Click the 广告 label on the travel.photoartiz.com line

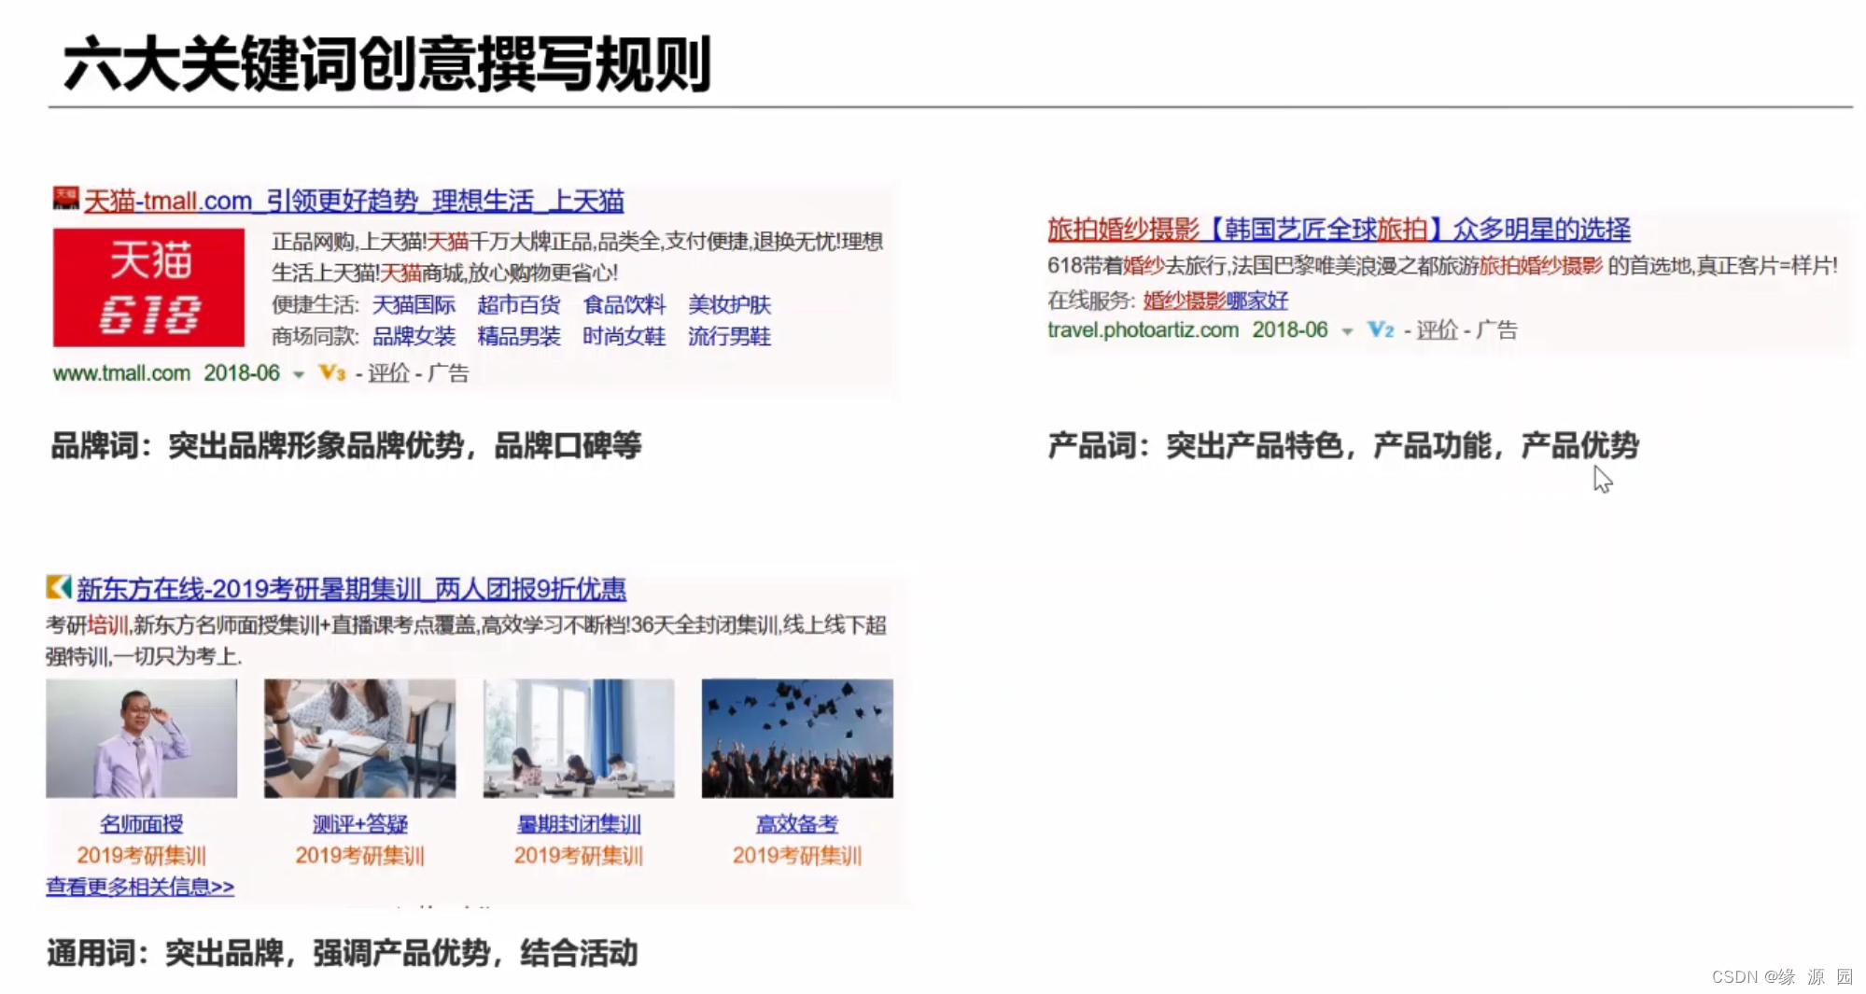point(1497,329)
